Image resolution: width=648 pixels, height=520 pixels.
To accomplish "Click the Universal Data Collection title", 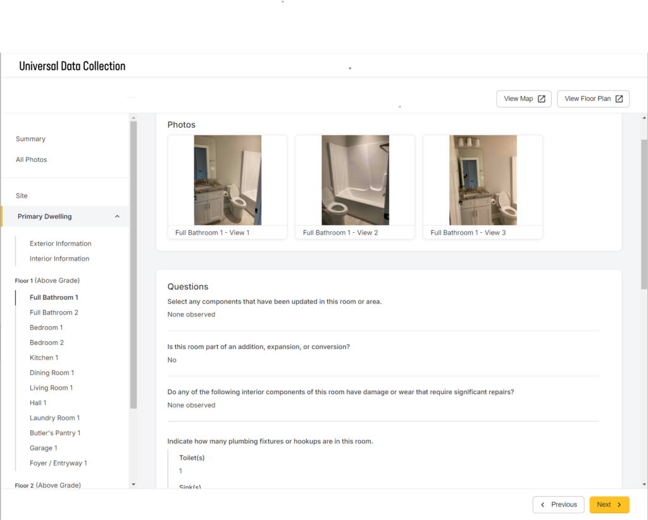I will (x=72, y=66).
